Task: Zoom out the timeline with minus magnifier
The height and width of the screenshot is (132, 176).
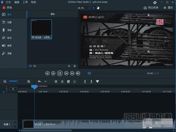Action: (5, 82)
